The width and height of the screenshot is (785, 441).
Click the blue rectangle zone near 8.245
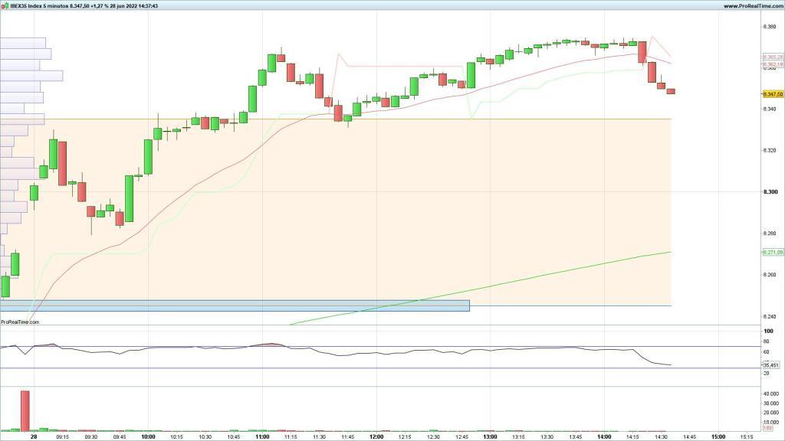(234, 305)
